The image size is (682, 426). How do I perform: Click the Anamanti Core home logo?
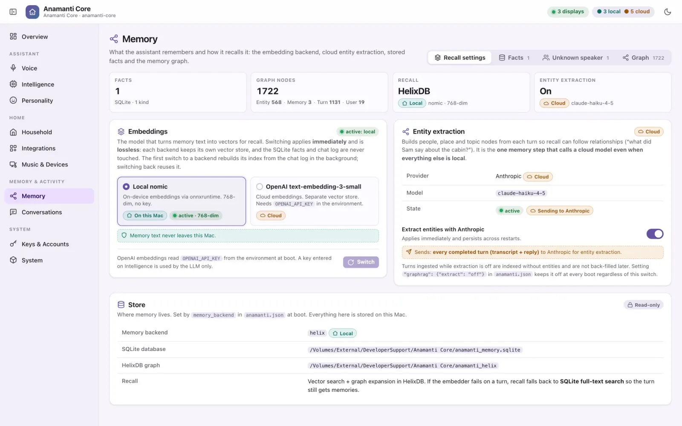(x=32, y=12)
